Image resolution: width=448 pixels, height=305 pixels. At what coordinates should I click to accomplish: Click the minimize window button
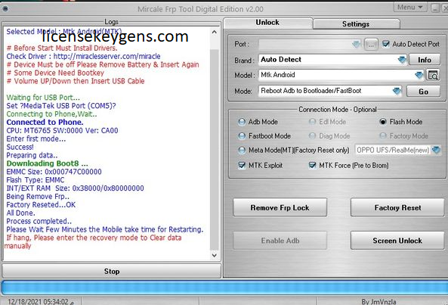(x=435, y=8)
